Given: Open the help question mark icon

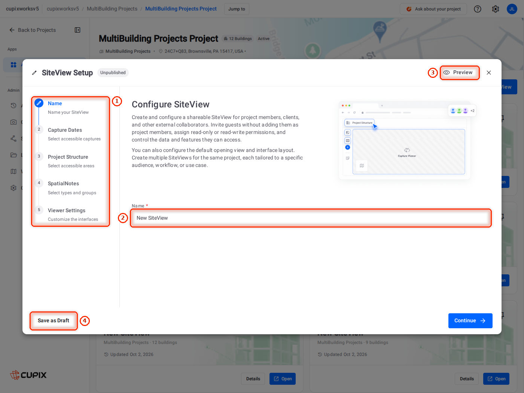Looking at the screenshot, I should 478,9.
